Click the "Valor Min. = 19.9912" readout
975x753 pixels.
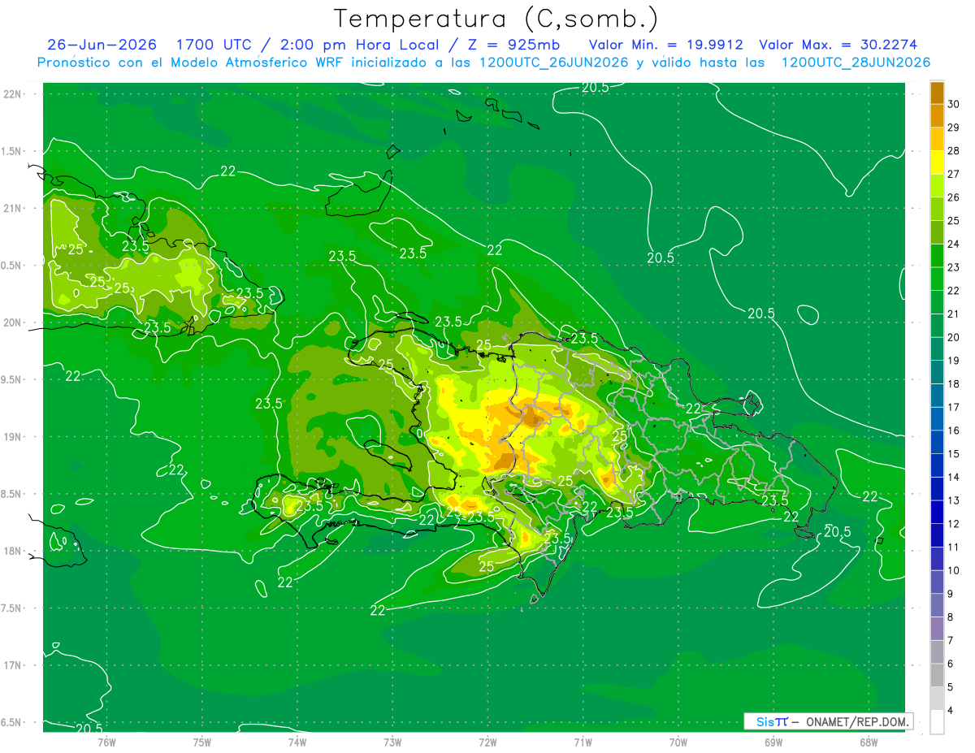666,45
